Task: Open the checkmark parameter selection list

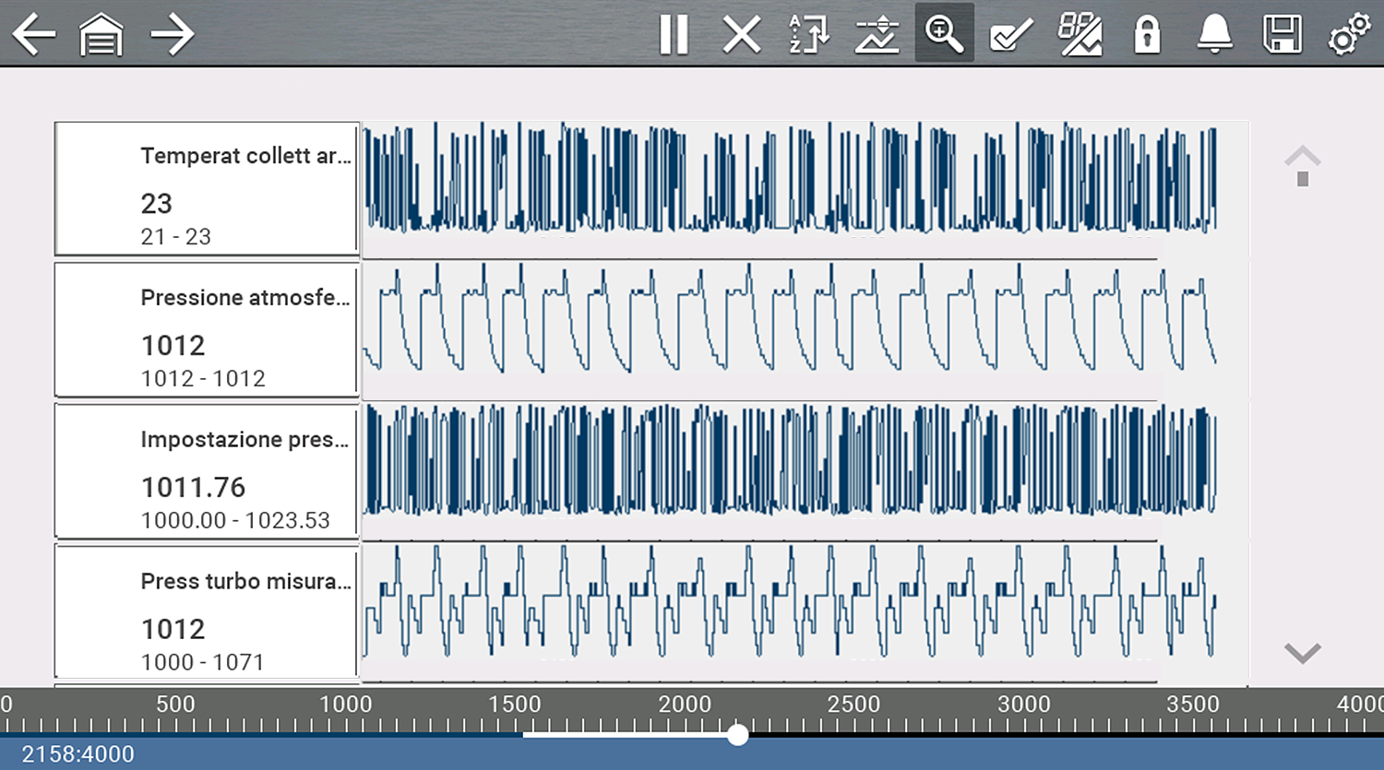Action: pos(1011,35)
